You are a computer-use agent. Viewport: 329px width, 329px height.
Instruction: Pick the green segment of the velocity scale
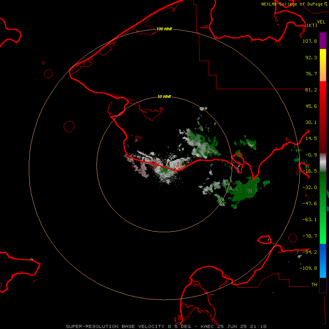tap(323, 208)
